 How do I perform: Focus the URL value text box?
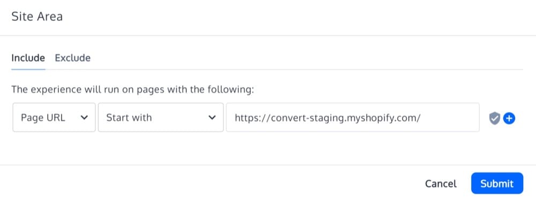353,117
